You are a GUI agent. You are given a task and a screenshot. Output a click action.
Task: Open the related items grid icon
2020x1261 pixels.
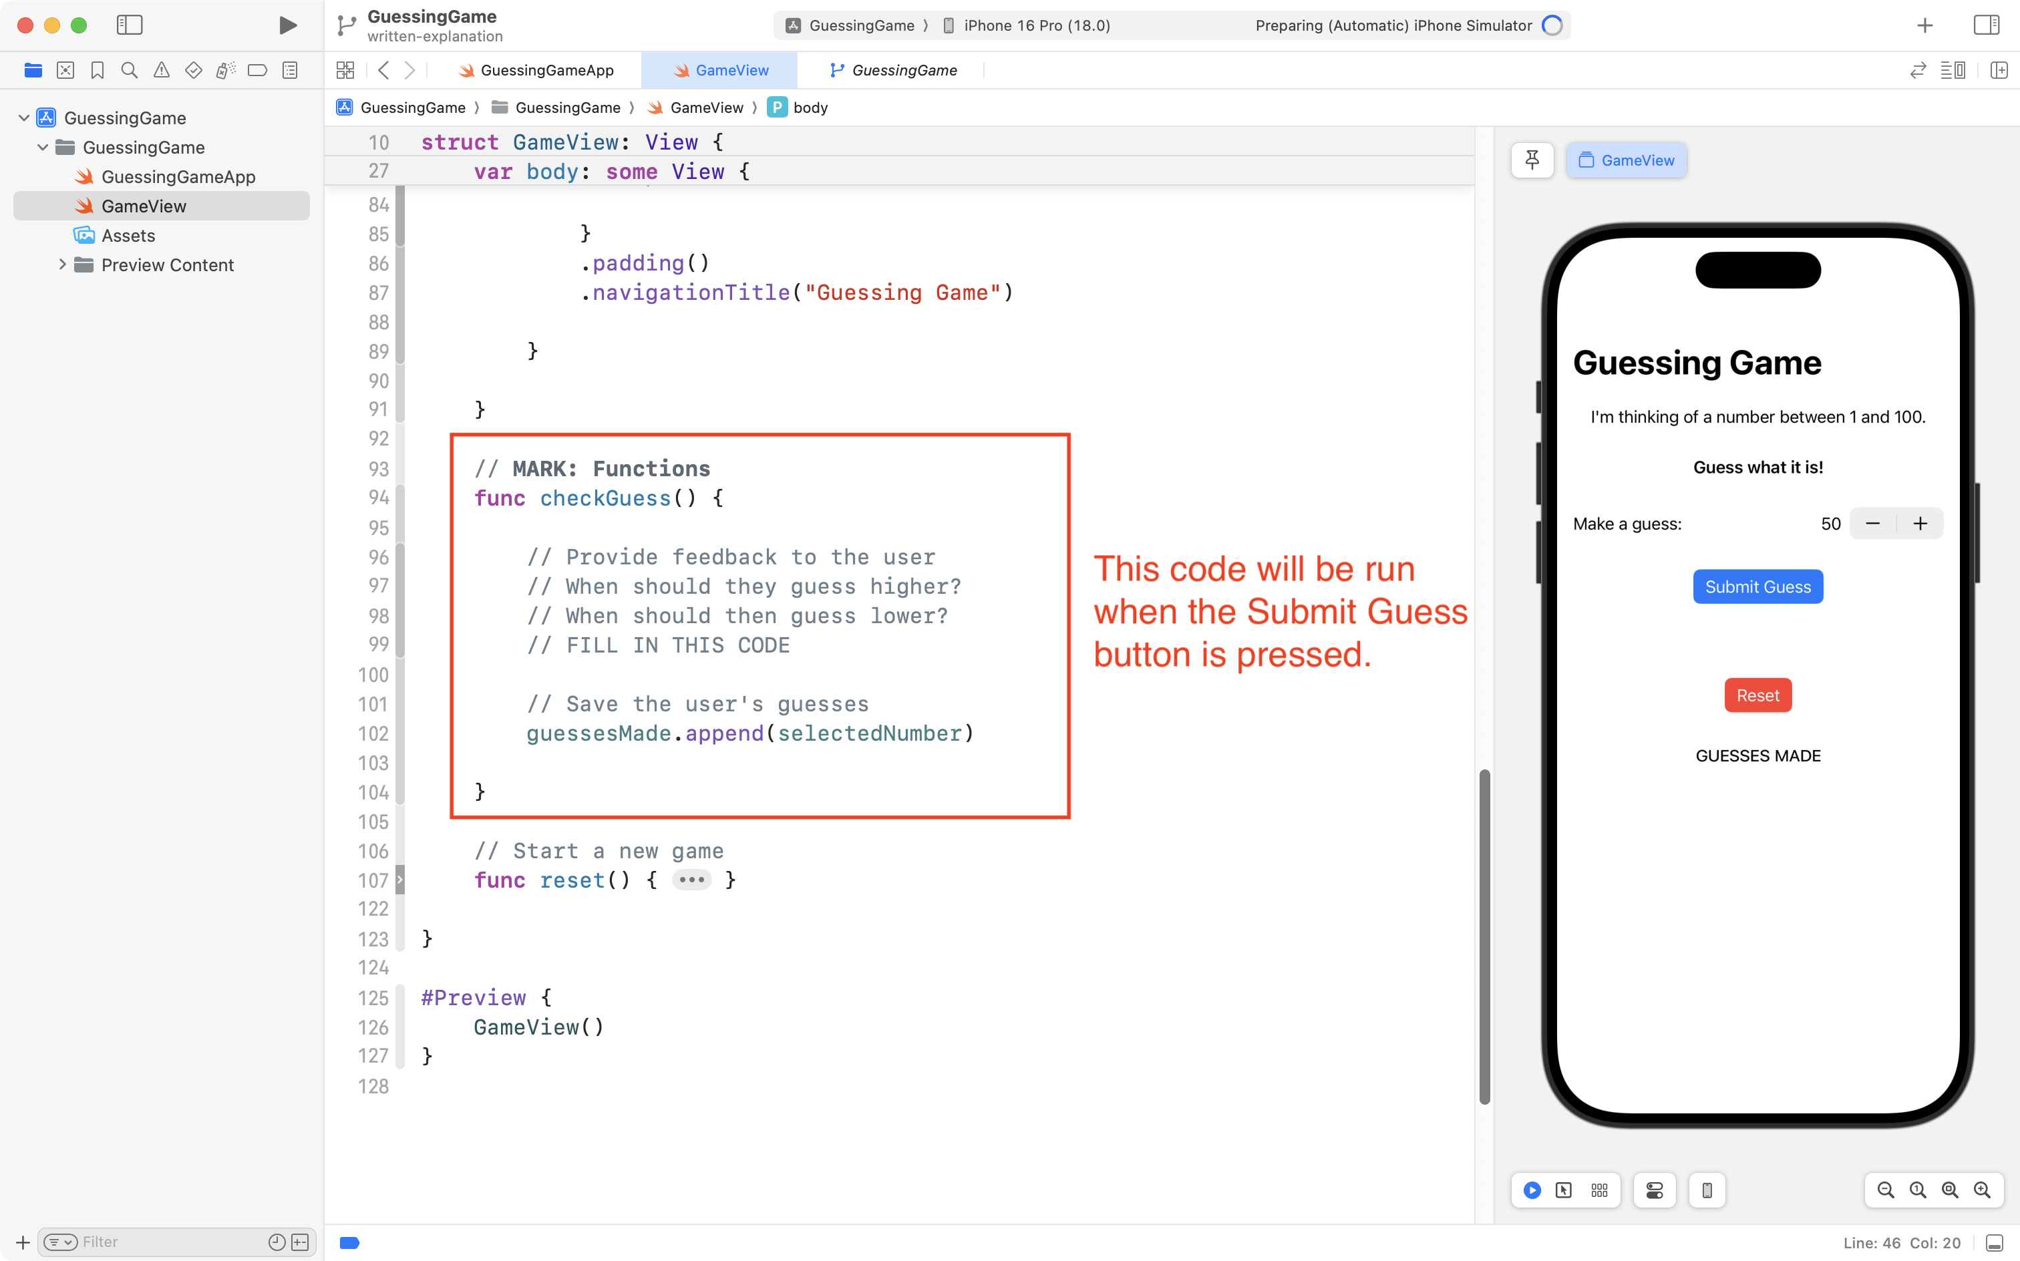[x=345, y=70]
